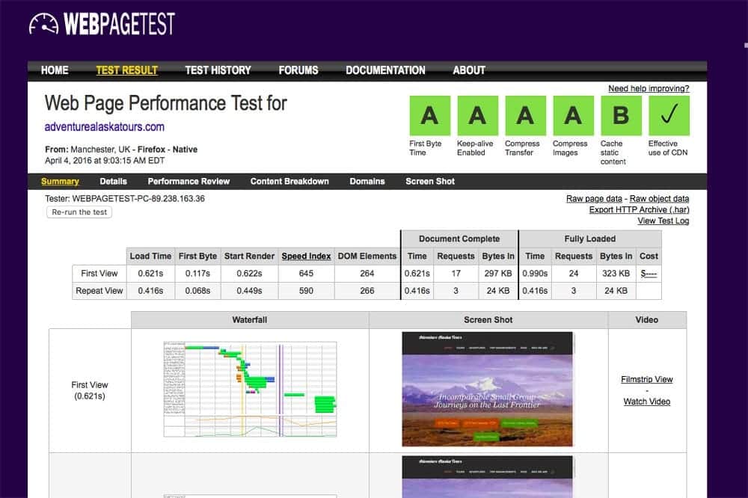Switch to the Summary tab
The height and width of the screenshot is (498, 748).
point(60,181)
